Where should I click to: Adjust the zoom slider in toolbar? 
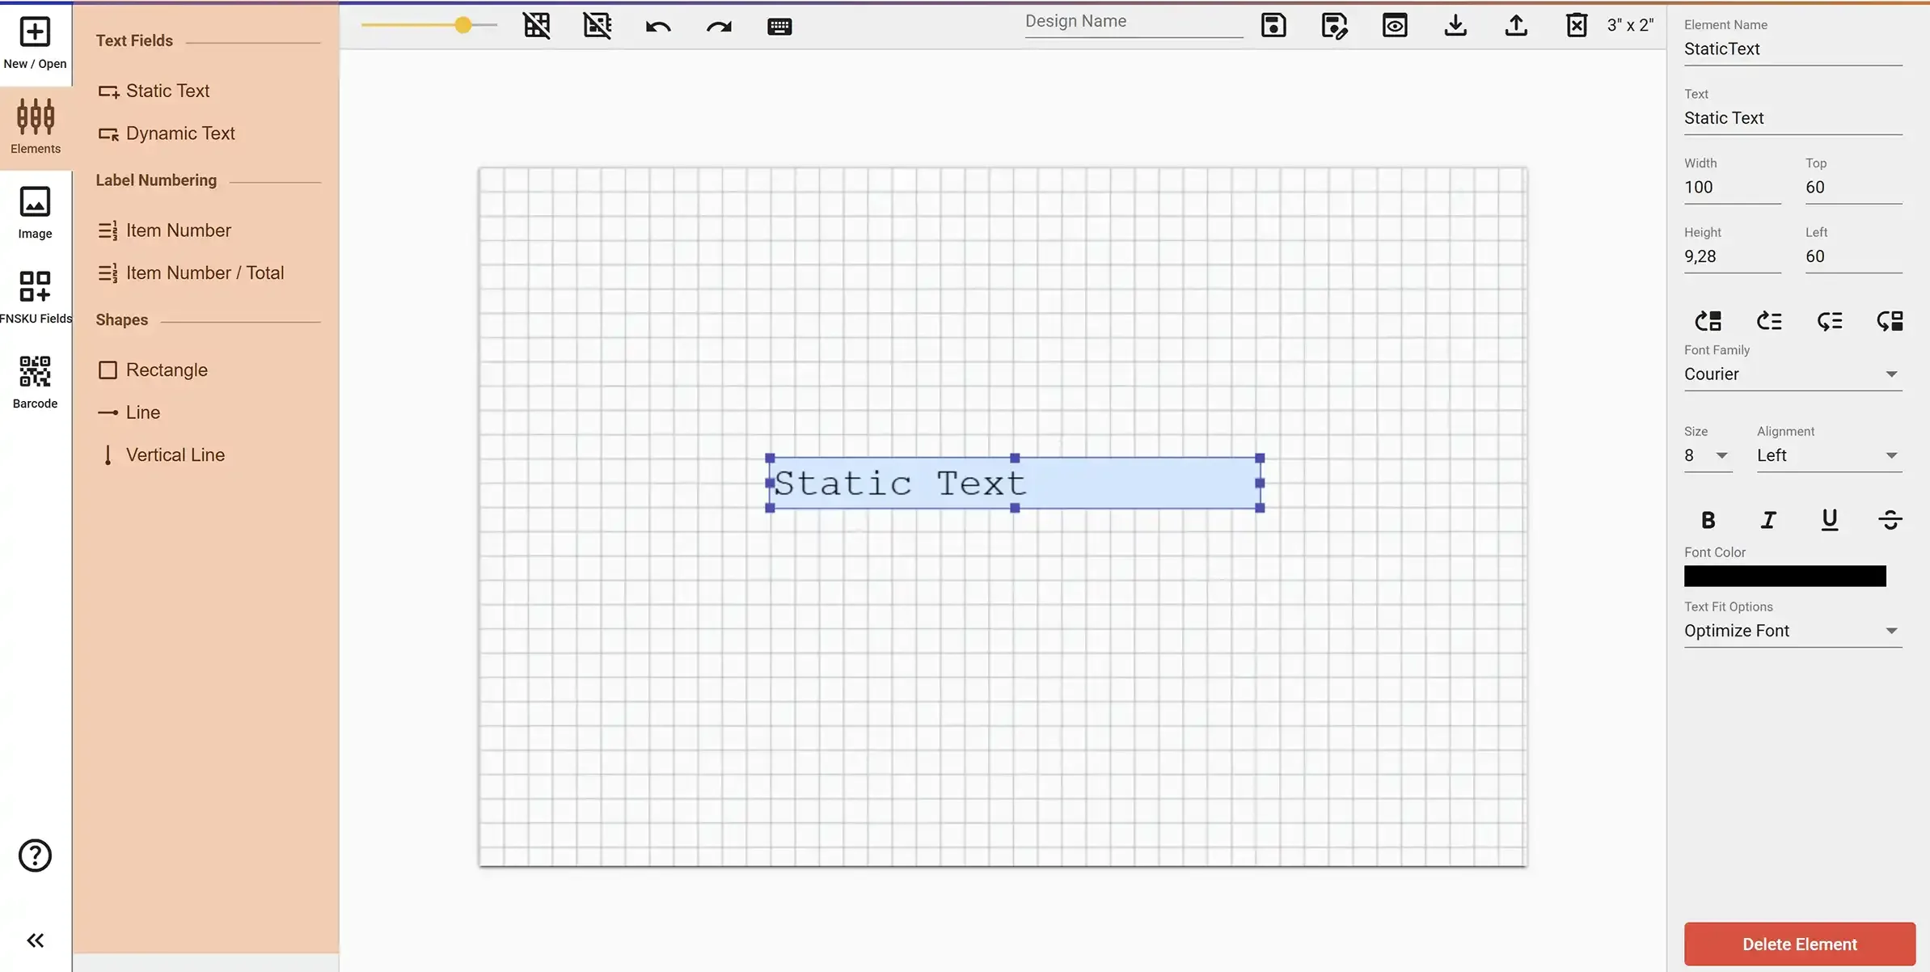tap(429, 25)
